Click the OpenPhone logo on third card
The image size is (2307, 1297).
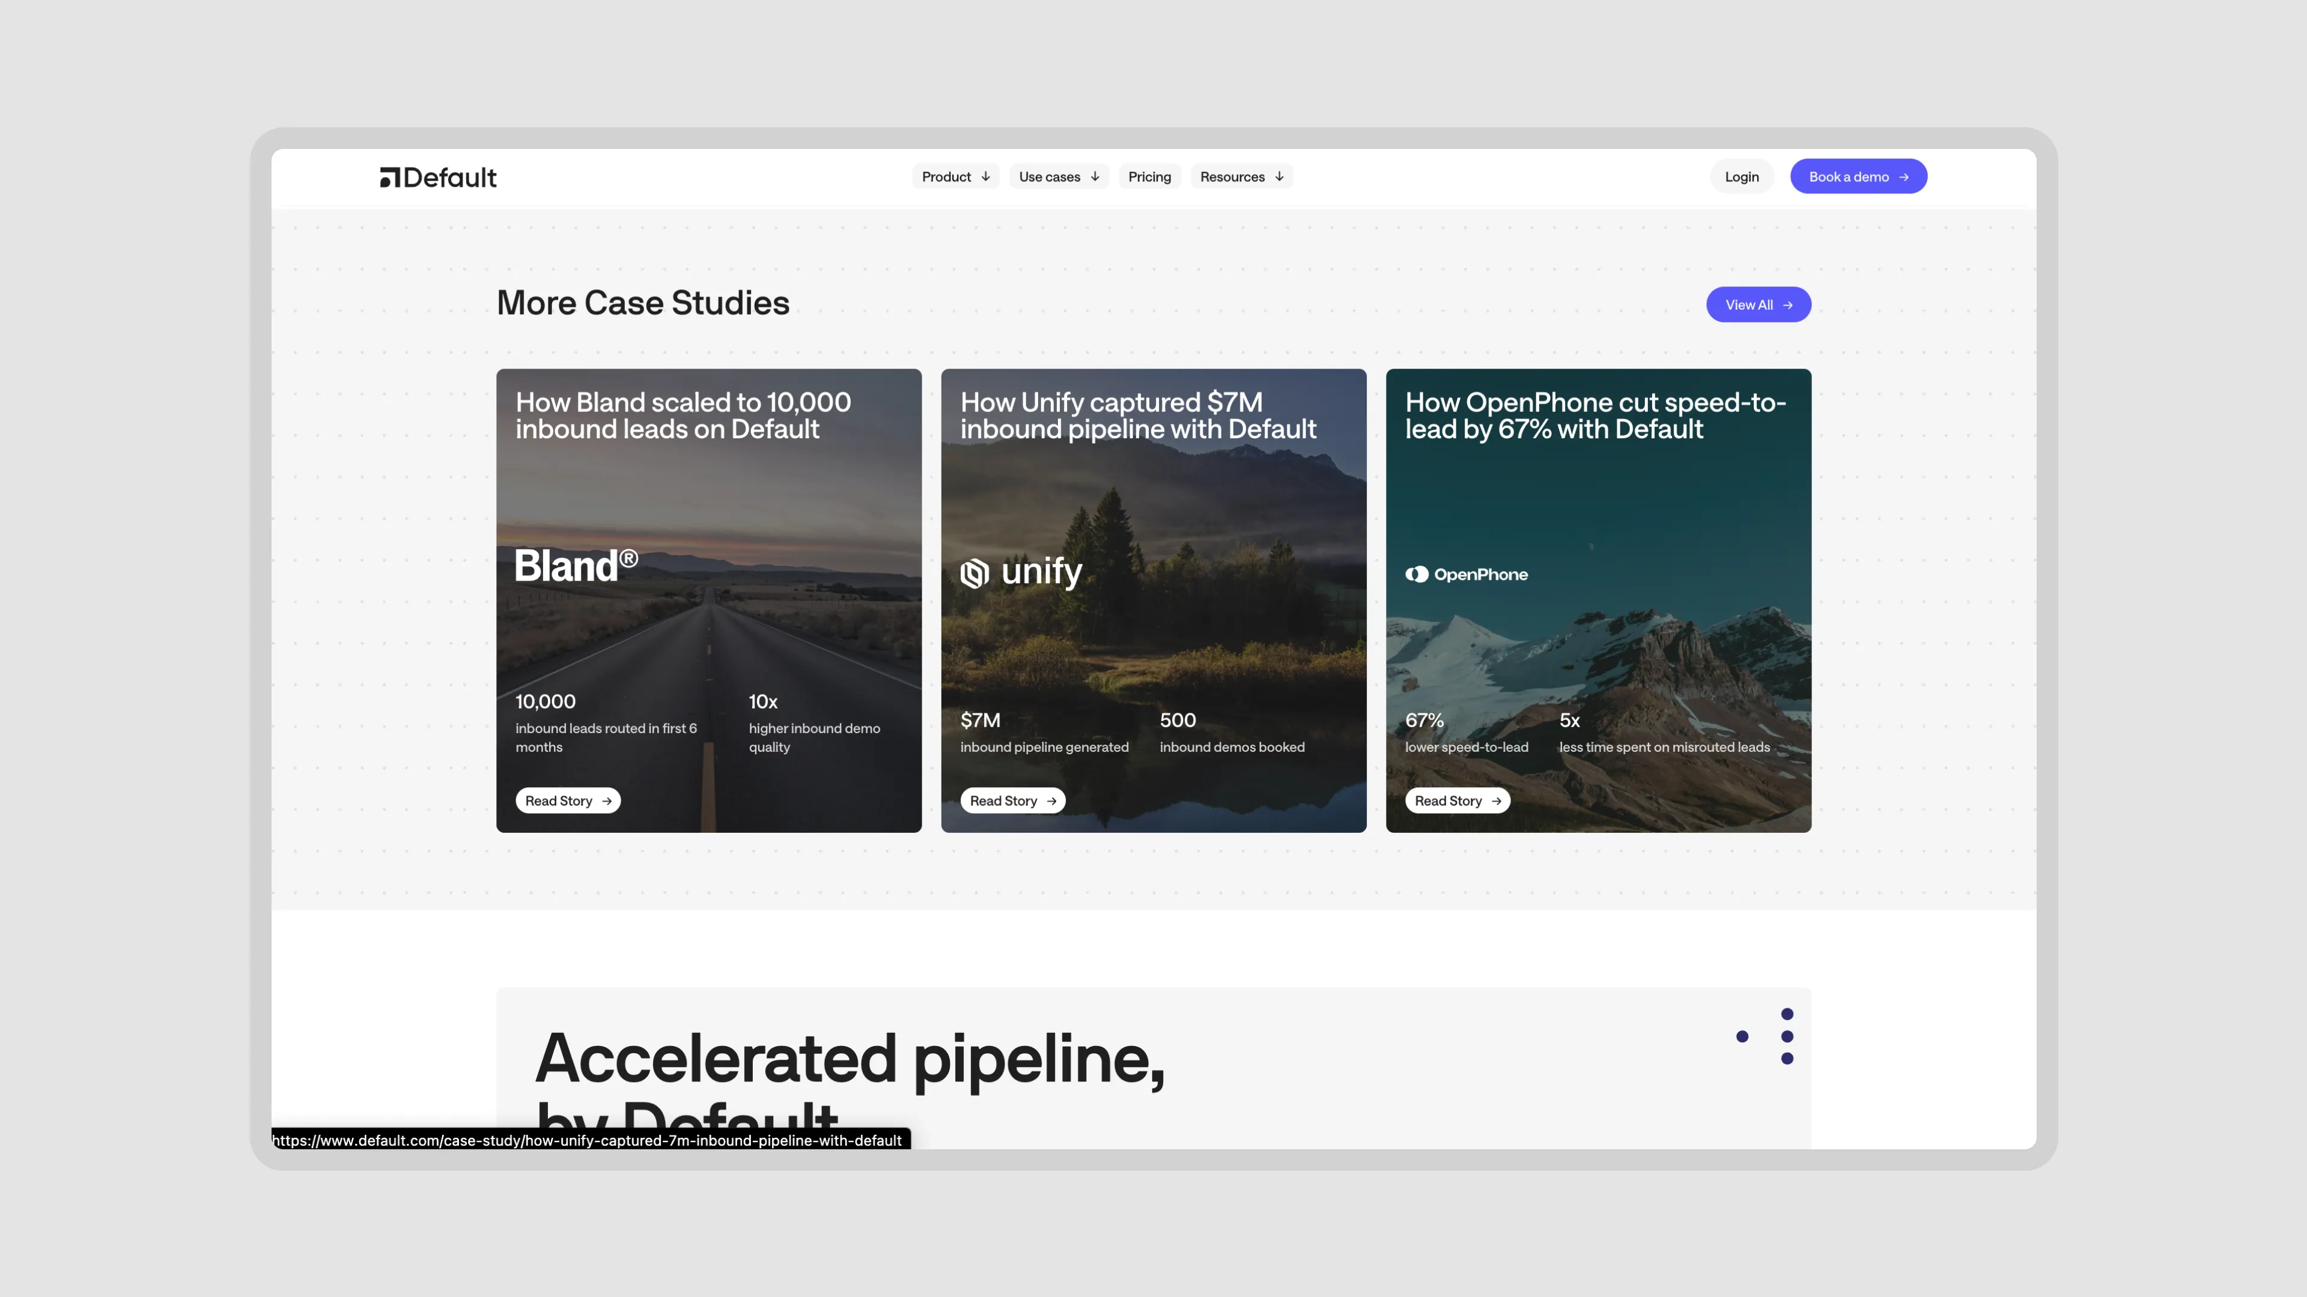(1466, 575)
